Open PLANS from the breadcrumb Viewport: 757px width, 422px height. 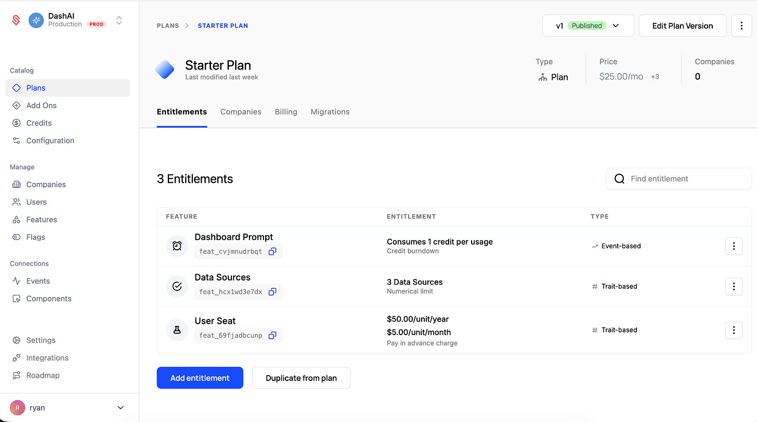pyautogui.click(x=168, y=25)
